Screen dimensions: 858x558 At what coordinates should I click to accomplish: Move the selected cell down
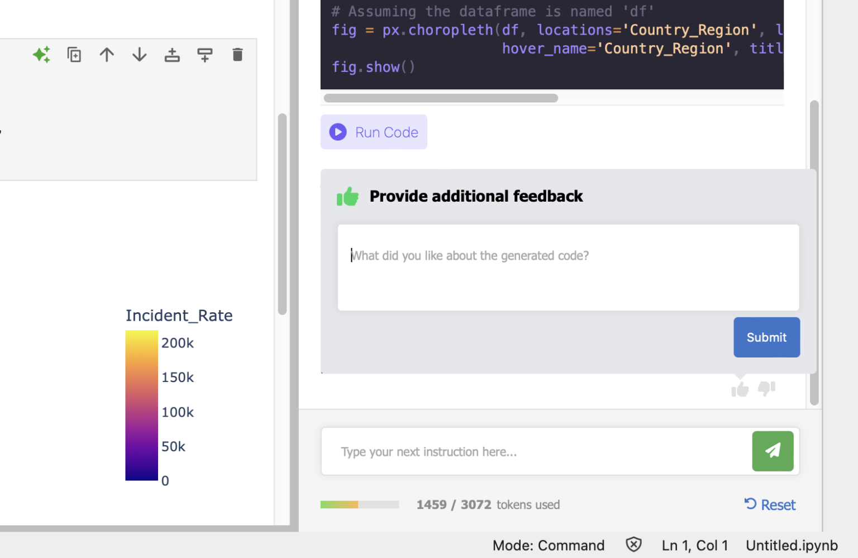[139, 55]
